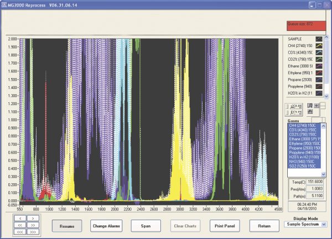This screenshot has width=332, height=239.
Task: Click the date and time display
Action: click(x=308, y=206)
